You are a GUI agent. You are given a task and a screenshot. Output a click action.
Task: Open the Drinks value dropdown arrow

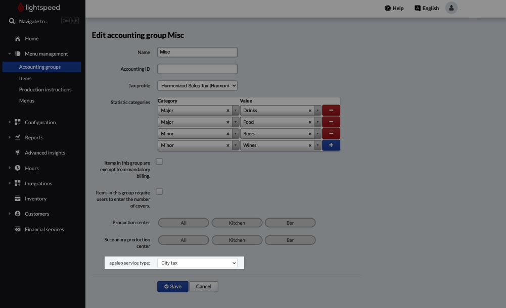tap(317, 111)
